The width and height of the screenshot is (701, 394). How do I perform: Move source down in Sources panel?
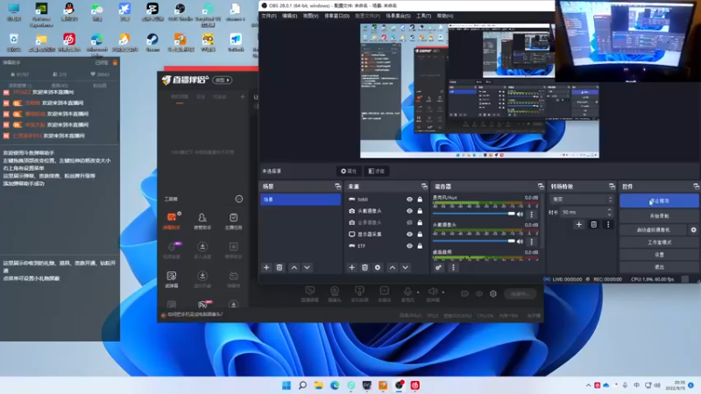(405, 268)
